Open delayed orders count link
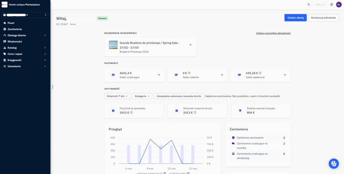The width and height of the screenshot is (344, 174). [284, 138]
